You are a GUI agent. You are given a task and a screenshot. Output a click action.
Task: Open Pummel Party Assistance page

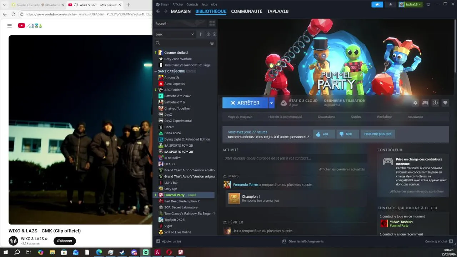tap(415, 117)
